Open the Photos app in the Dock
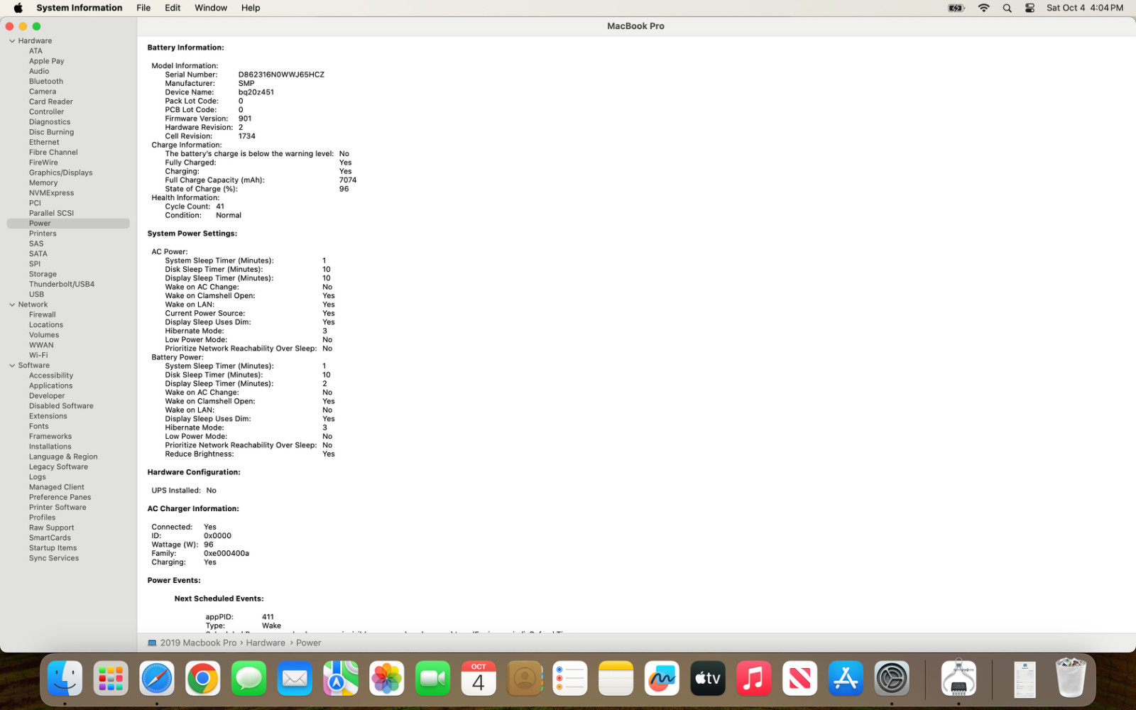Image resolution: width=1136 pixels, height=710 pixels. point(387,678)
